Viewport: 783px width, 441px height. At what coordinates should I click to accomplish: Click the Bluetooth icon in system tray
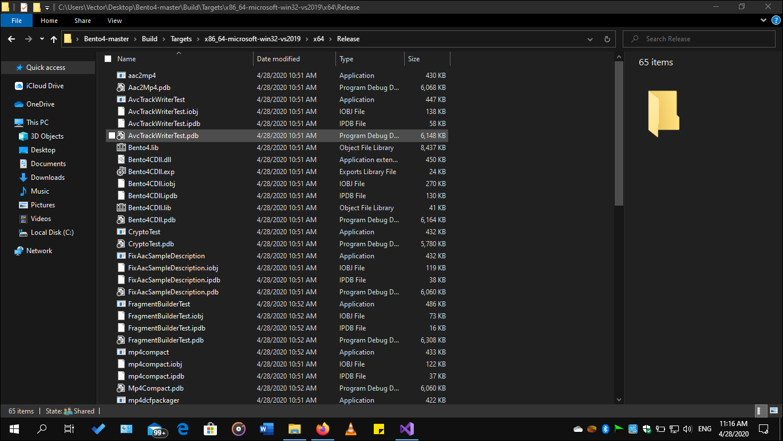[x=606, y=429]
